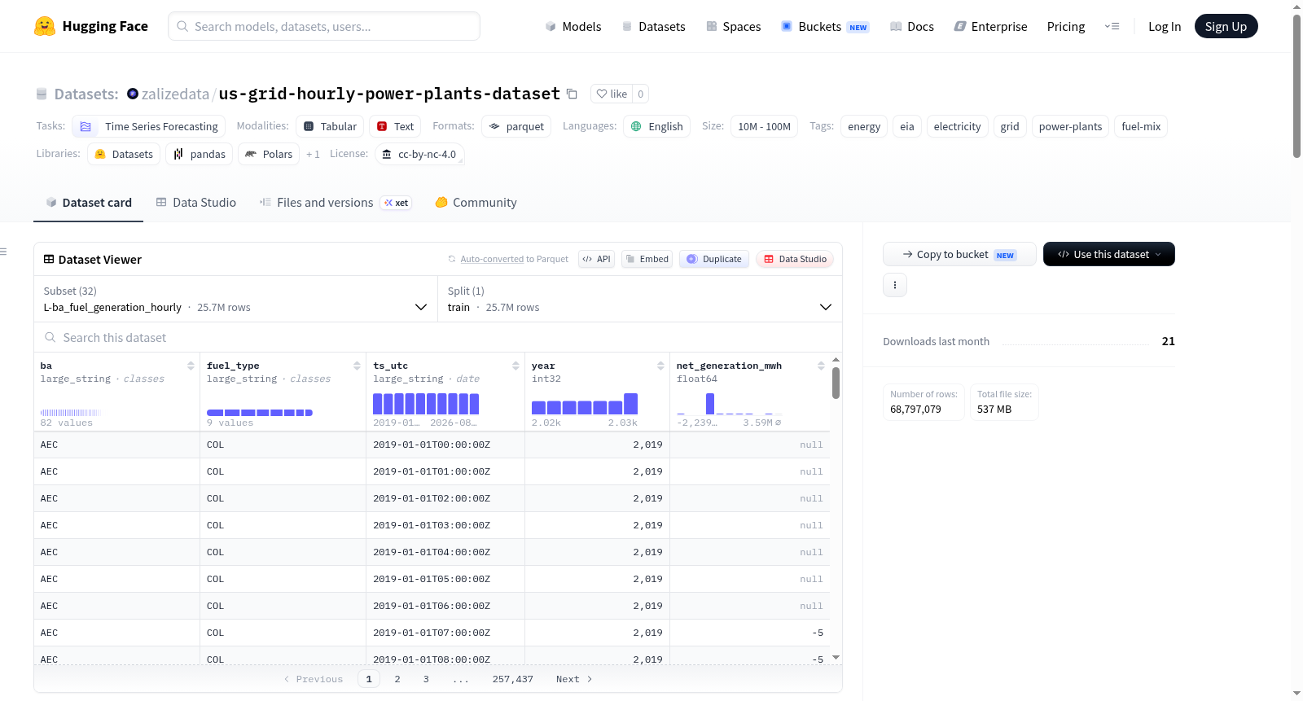Open the Use this dataset dropdown

[x=1108, y=254]
